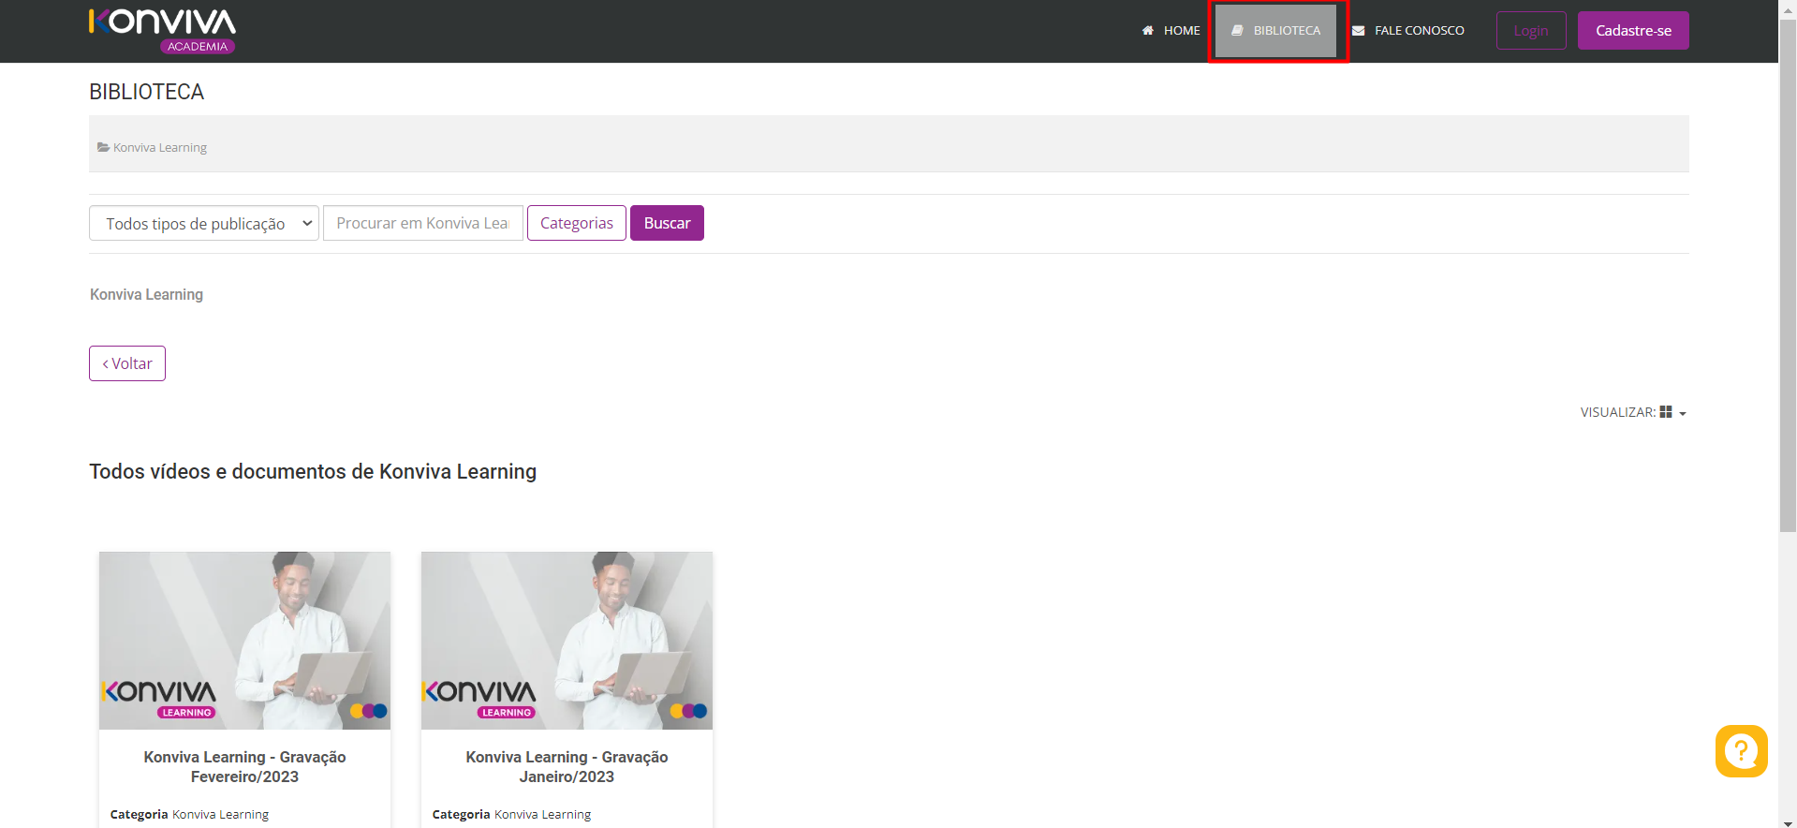Click the yellow help chat icon
The height and width of the screenshot is (828, 1797).
click(x=1741, y=750)
